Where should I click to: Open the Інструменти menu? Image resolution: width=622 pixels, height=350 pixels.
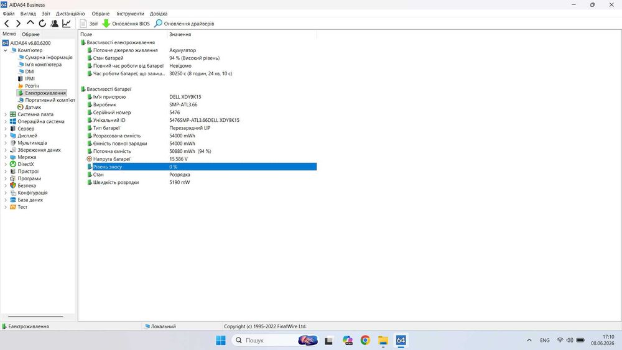point(130,14)
